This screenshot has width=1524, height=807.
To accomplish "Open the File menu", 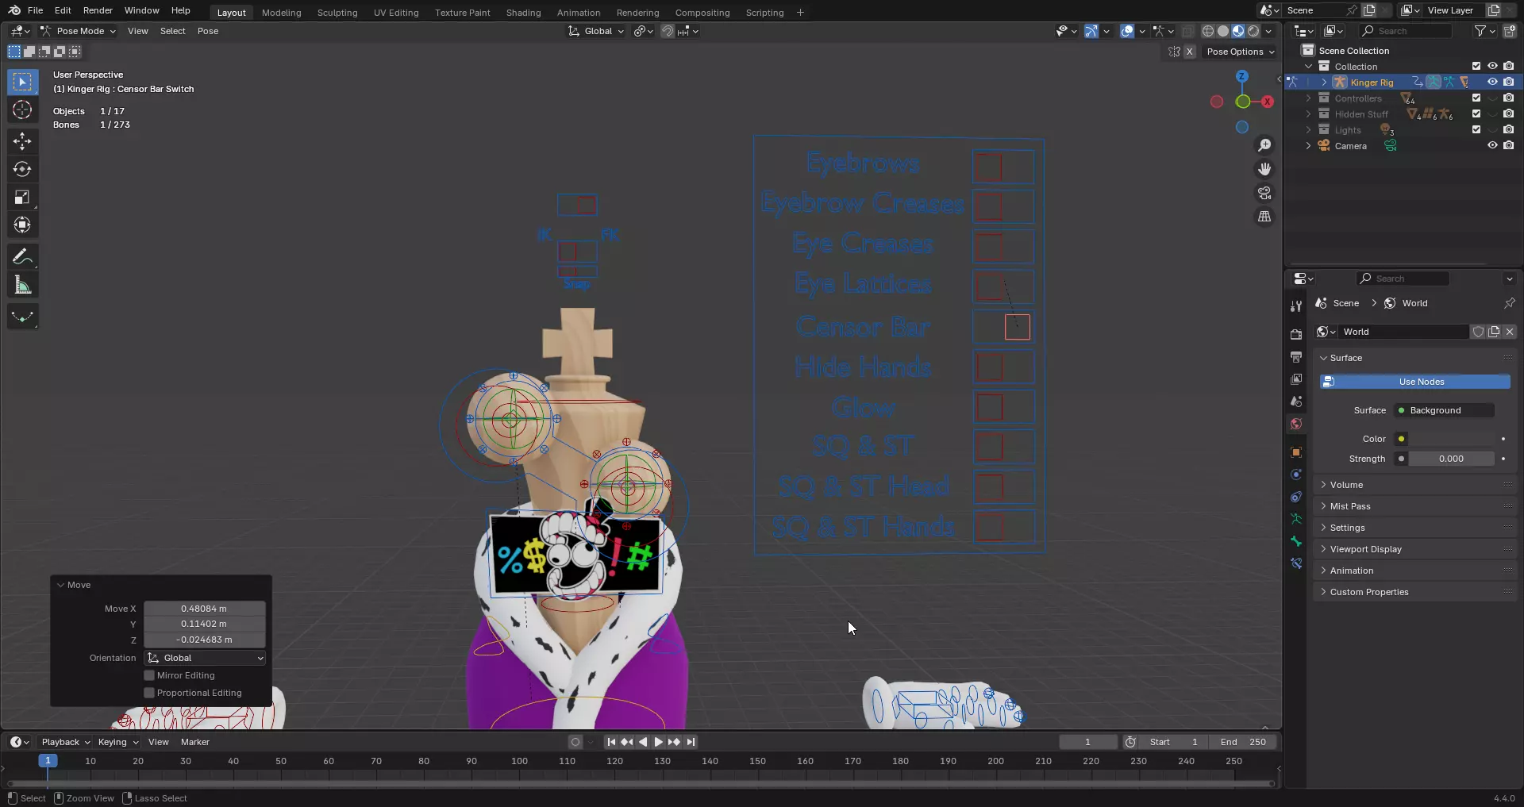I will pyautogui.click(x=35, y=10).
